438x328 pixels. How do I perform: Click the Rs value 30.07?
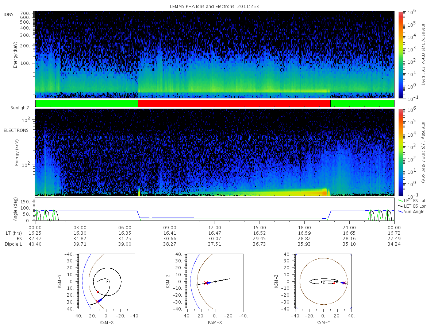(x=215, y=238)
